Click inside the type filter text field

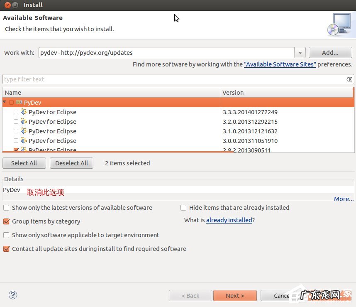pos(124,79)
